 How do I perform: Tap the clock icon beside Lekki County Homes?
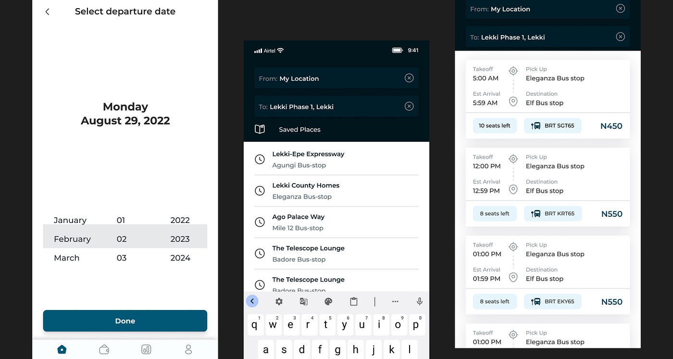260,191
